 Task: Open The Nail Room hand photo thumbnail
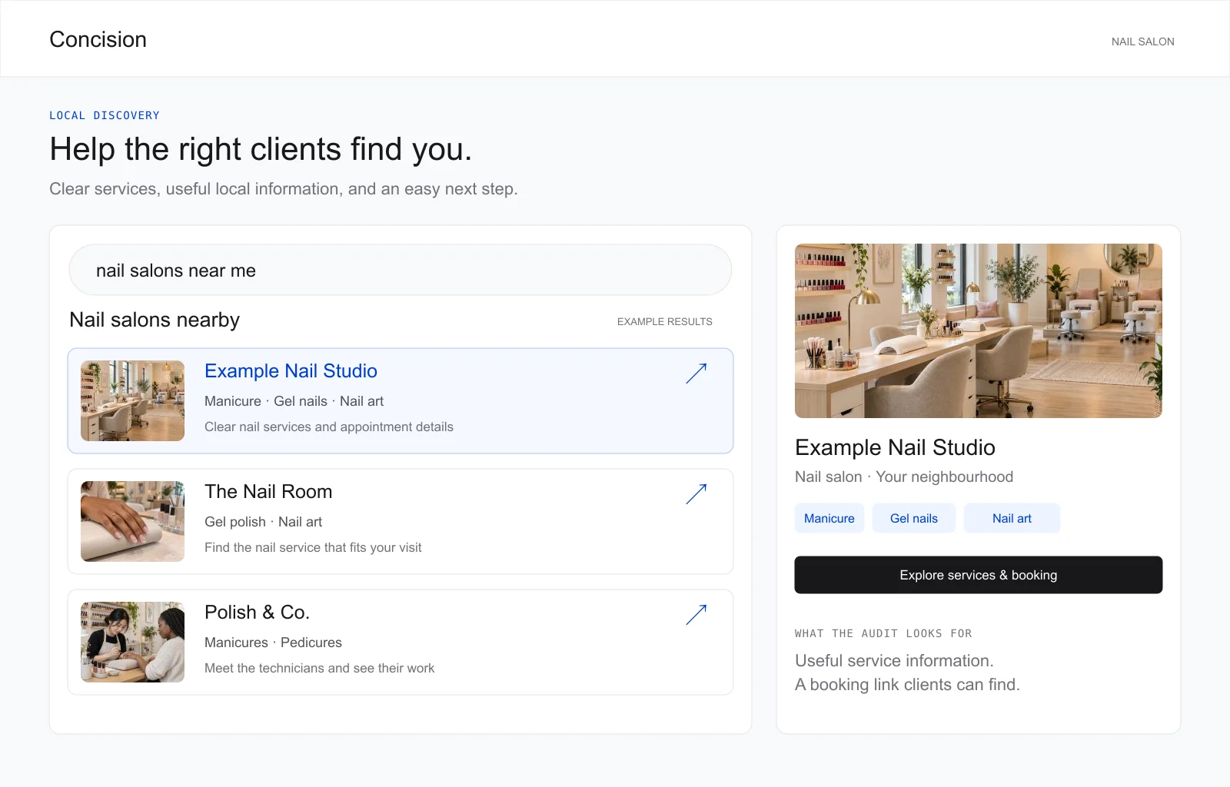132,521
